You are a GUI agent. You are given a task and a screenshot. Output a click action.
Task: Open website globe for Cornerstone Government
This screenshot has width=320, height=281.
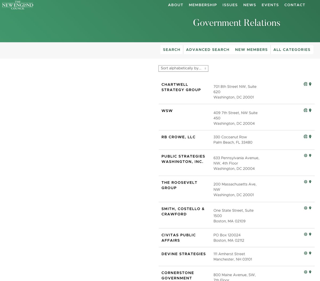tap(306, 272)
